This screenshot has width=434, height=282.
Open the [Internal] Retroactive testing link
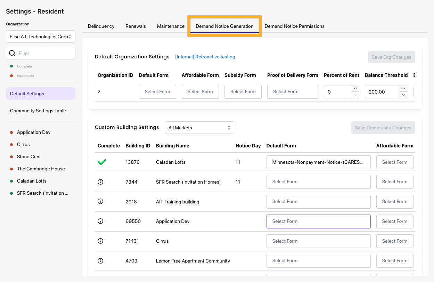pyautogui.click(x=205, y=57)
